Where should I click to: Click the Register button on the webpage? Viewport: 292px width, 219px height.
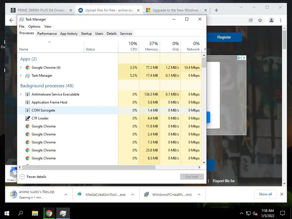[224, 37]
